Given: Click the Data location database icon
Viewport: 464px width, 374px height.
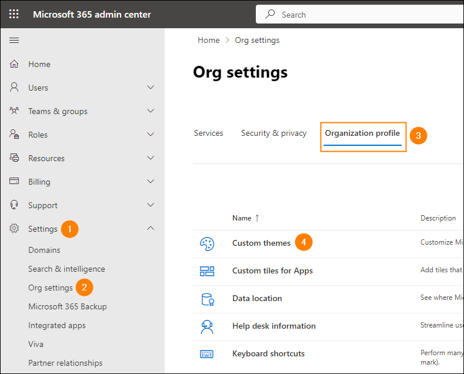Looking at the screenshot, I should click(x=207, y=299).
